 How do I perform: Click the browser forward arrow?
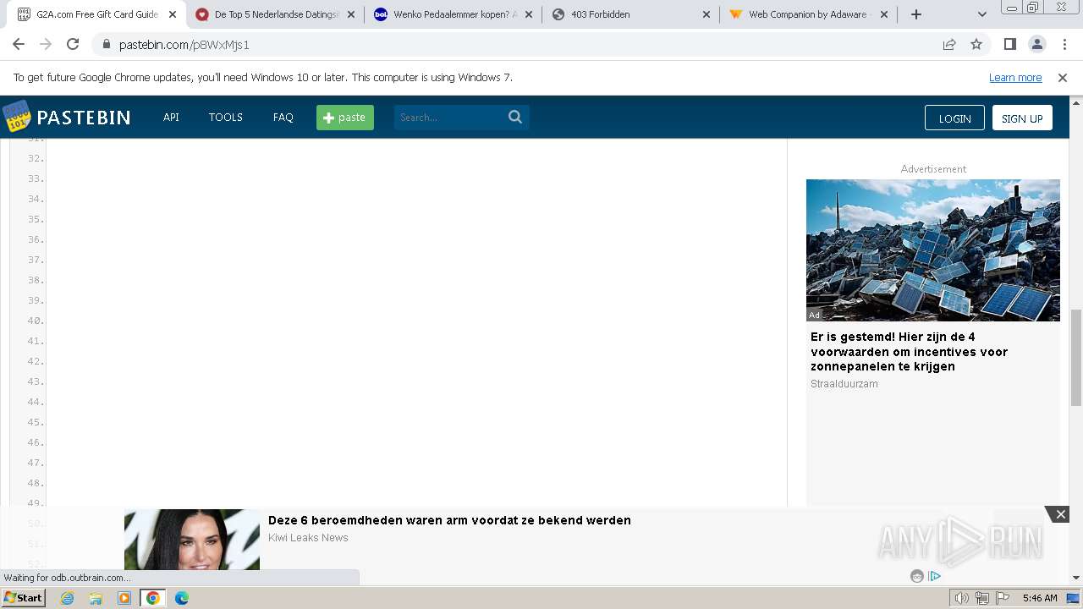coord(46,45)
